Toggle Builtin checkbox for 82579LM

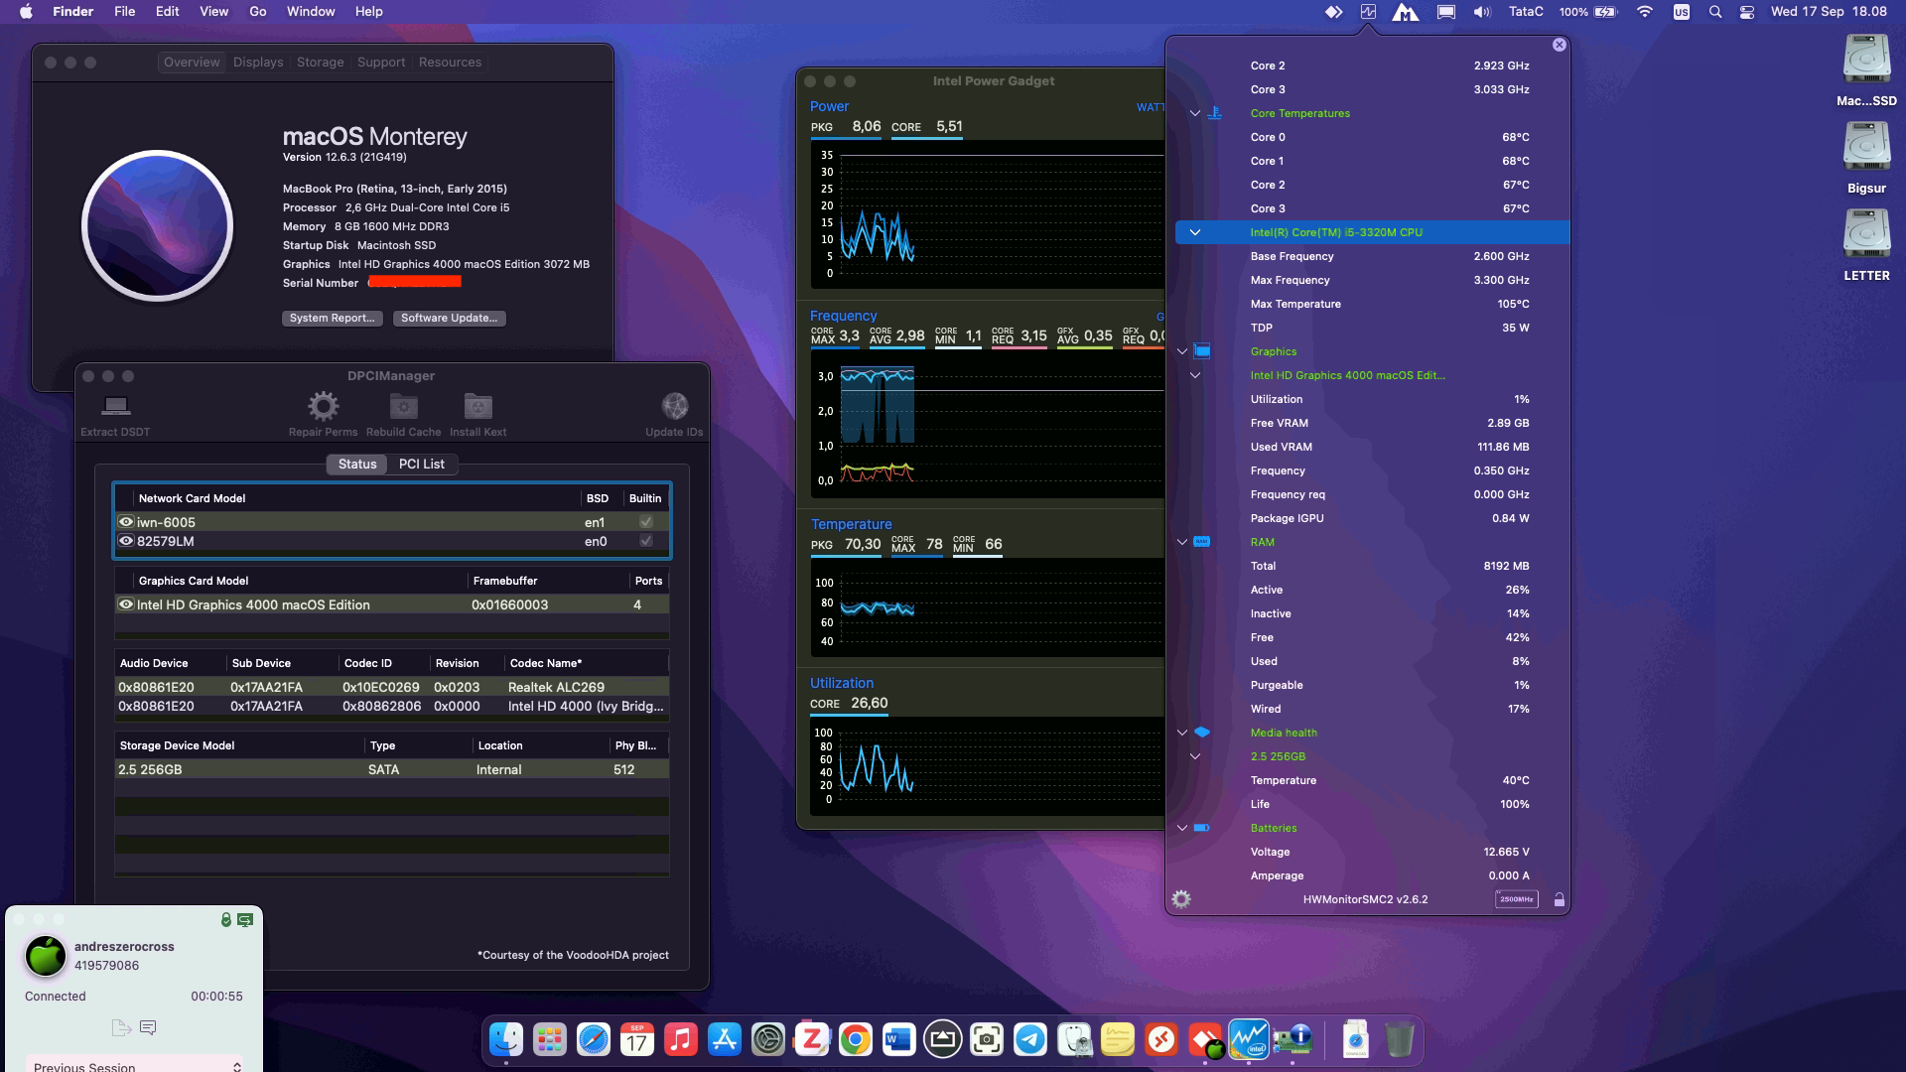coord(646,541)
